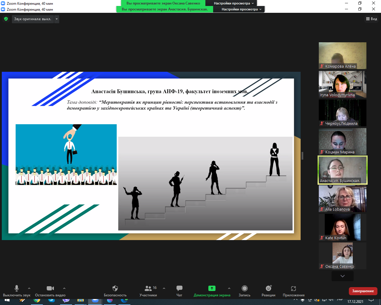Open the Чат chat panel
This screenshot has width=381, height=305.
tap(179, 288)
